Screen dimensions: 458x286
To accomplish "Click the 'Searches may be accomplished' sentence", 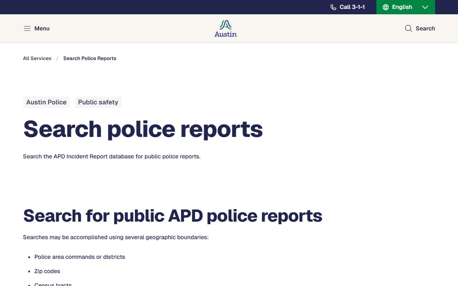I will [116, 237].
